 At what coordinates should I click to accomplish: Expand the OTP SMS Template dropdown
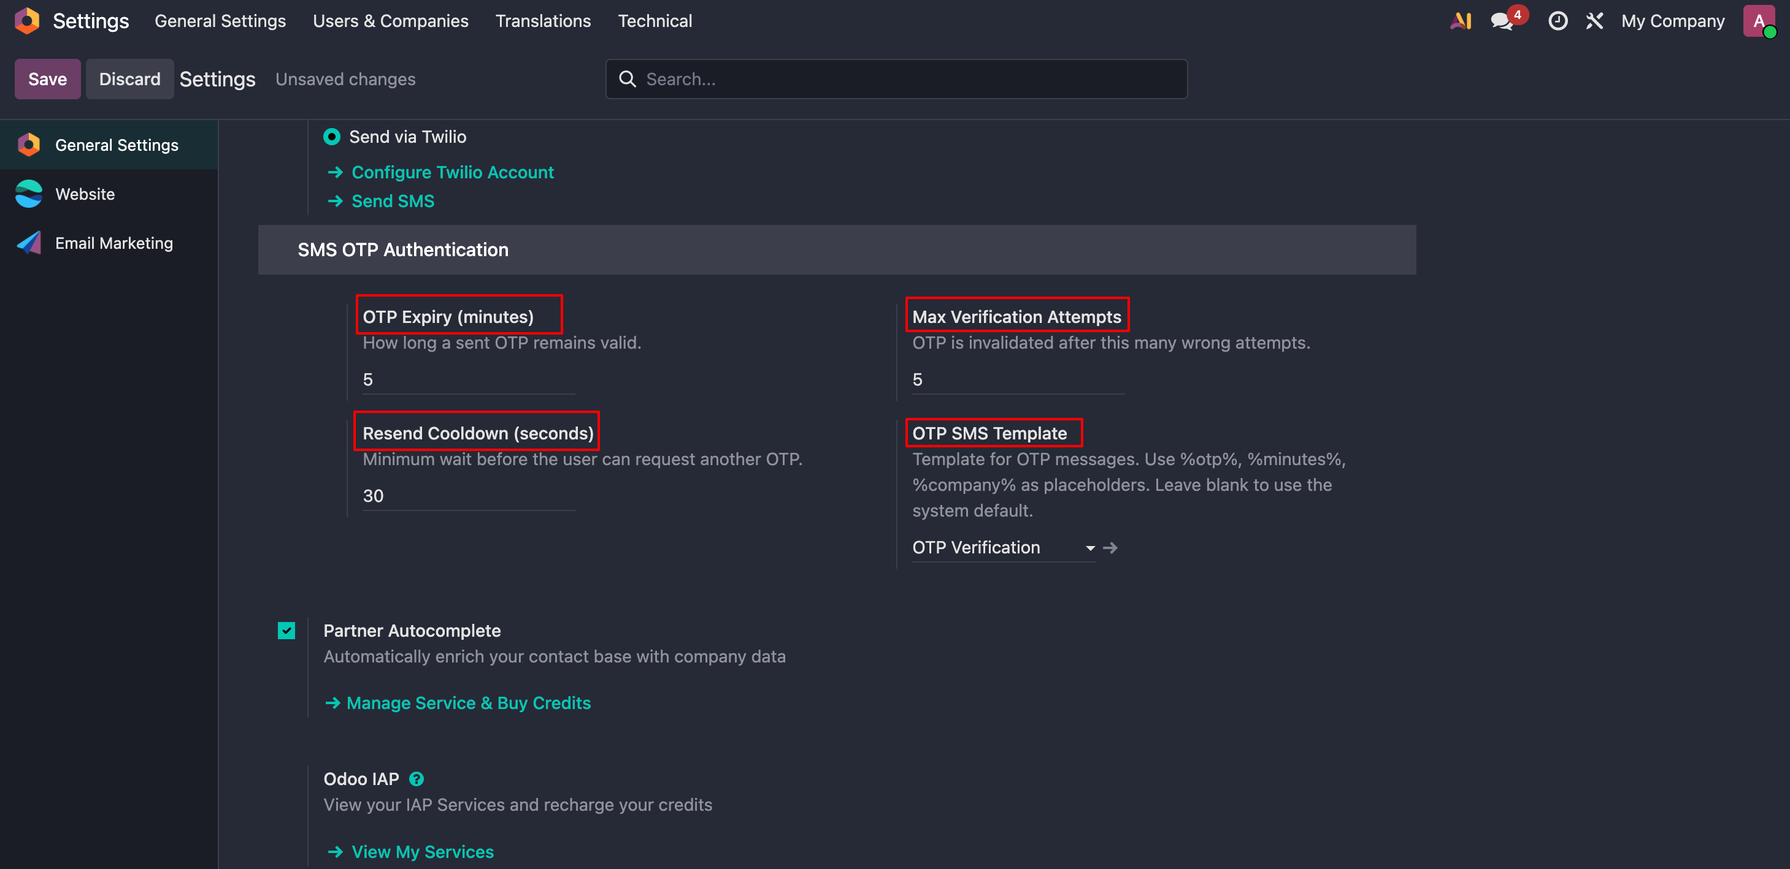click(1004, 548)
